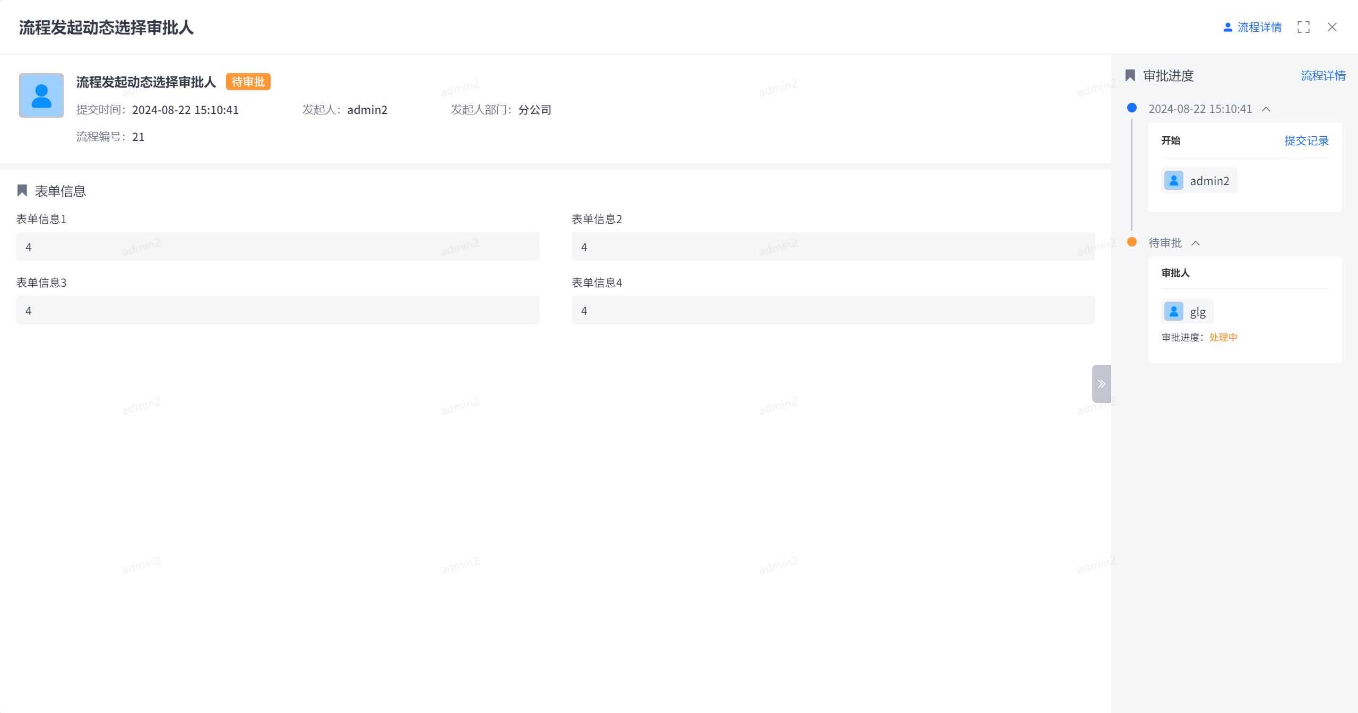
Task: Click the 表单信息3 input field
Action: (x=278, y=311)
